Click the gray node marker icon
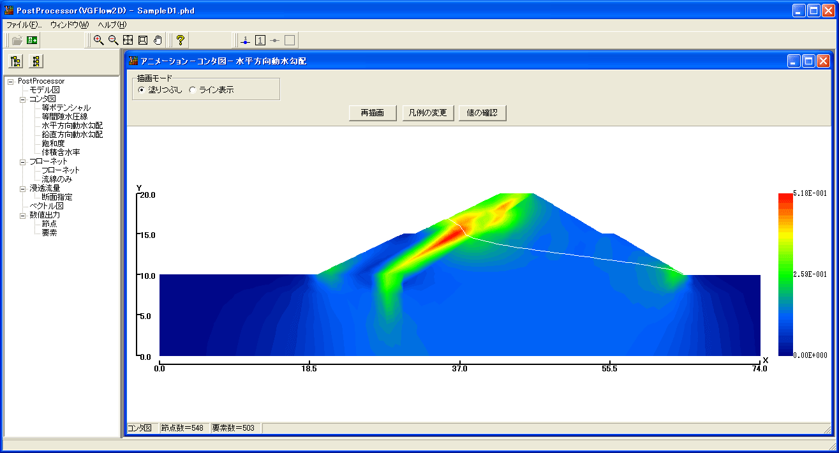 pos(275,40)
